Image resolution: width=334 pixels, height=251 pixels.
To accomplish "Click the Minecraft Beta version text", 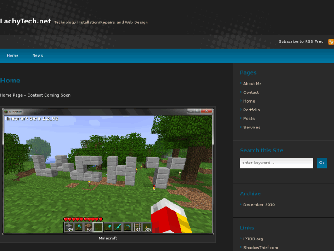I will [x=31, y=118].
